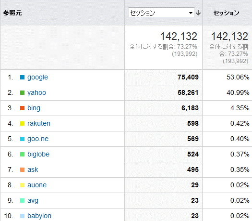Viewport: 252px width, 221px height.
Task: Click the cyan swatch beside goo.ne
Action: [22, 139]
